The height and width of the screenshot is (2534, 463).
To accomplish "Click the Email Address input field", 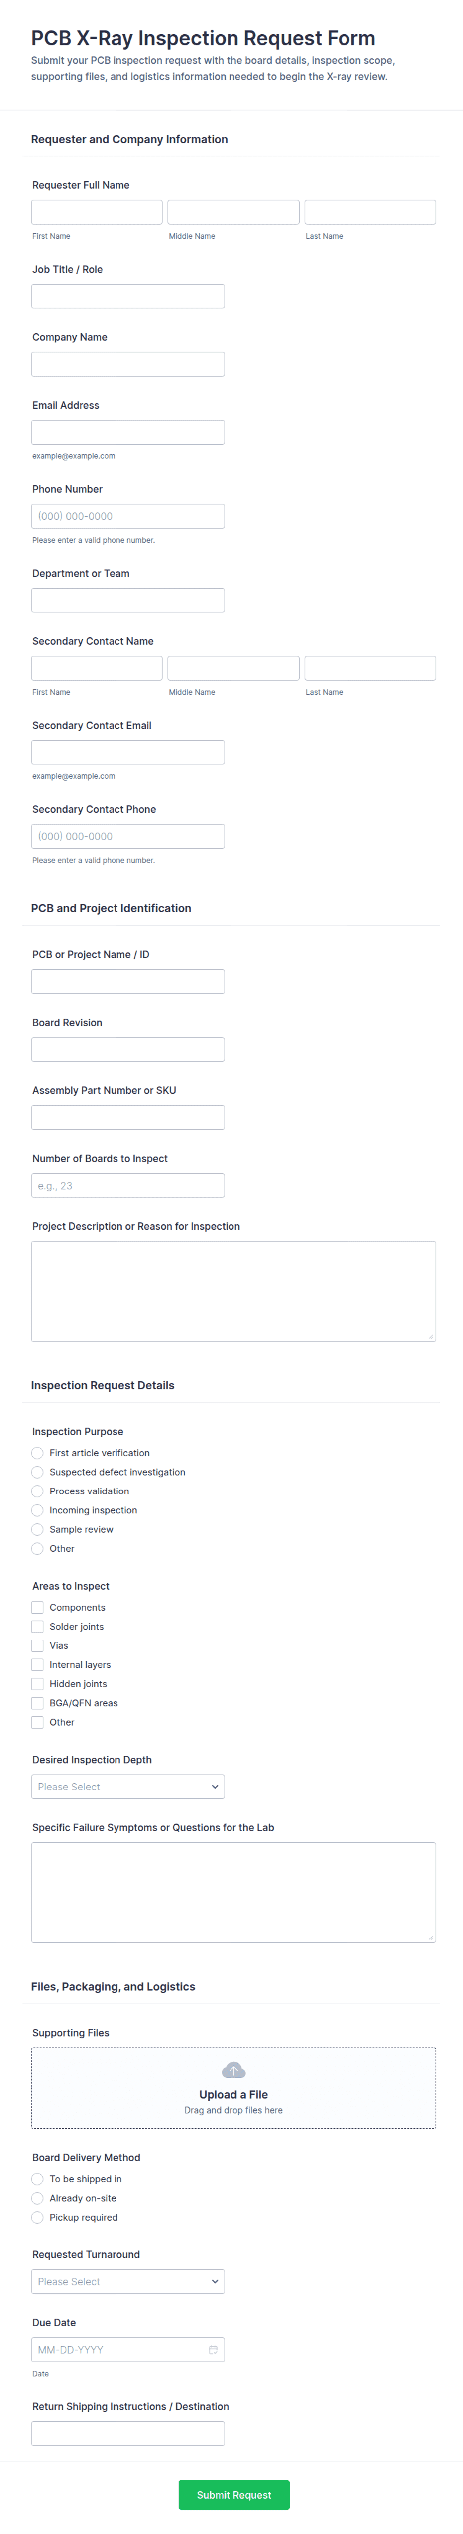I will [x=128, y=432].
